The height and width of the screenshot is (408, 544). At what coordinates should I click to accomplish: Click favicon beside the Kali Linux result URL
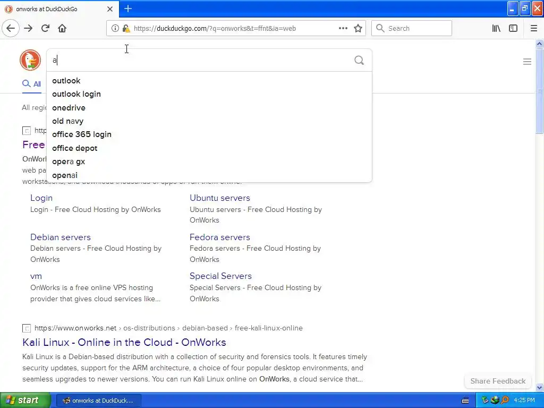(x=27, y=328)
